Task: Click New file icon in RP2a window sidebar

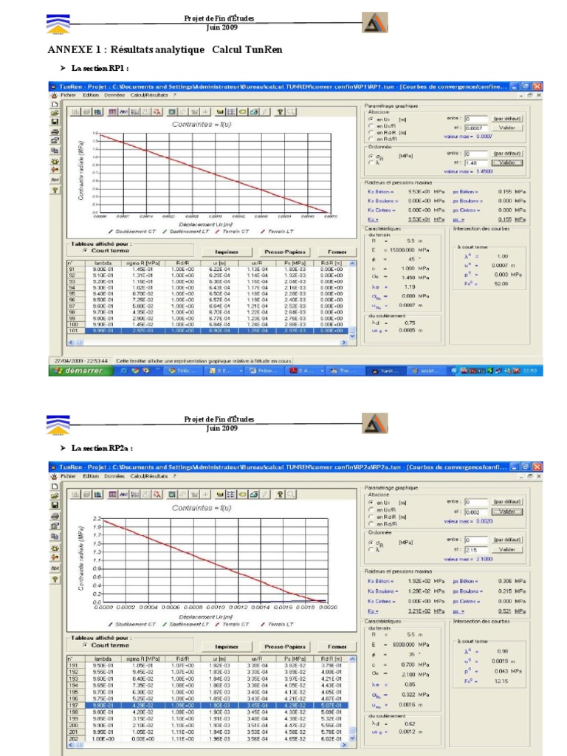Action: [55, 487]
